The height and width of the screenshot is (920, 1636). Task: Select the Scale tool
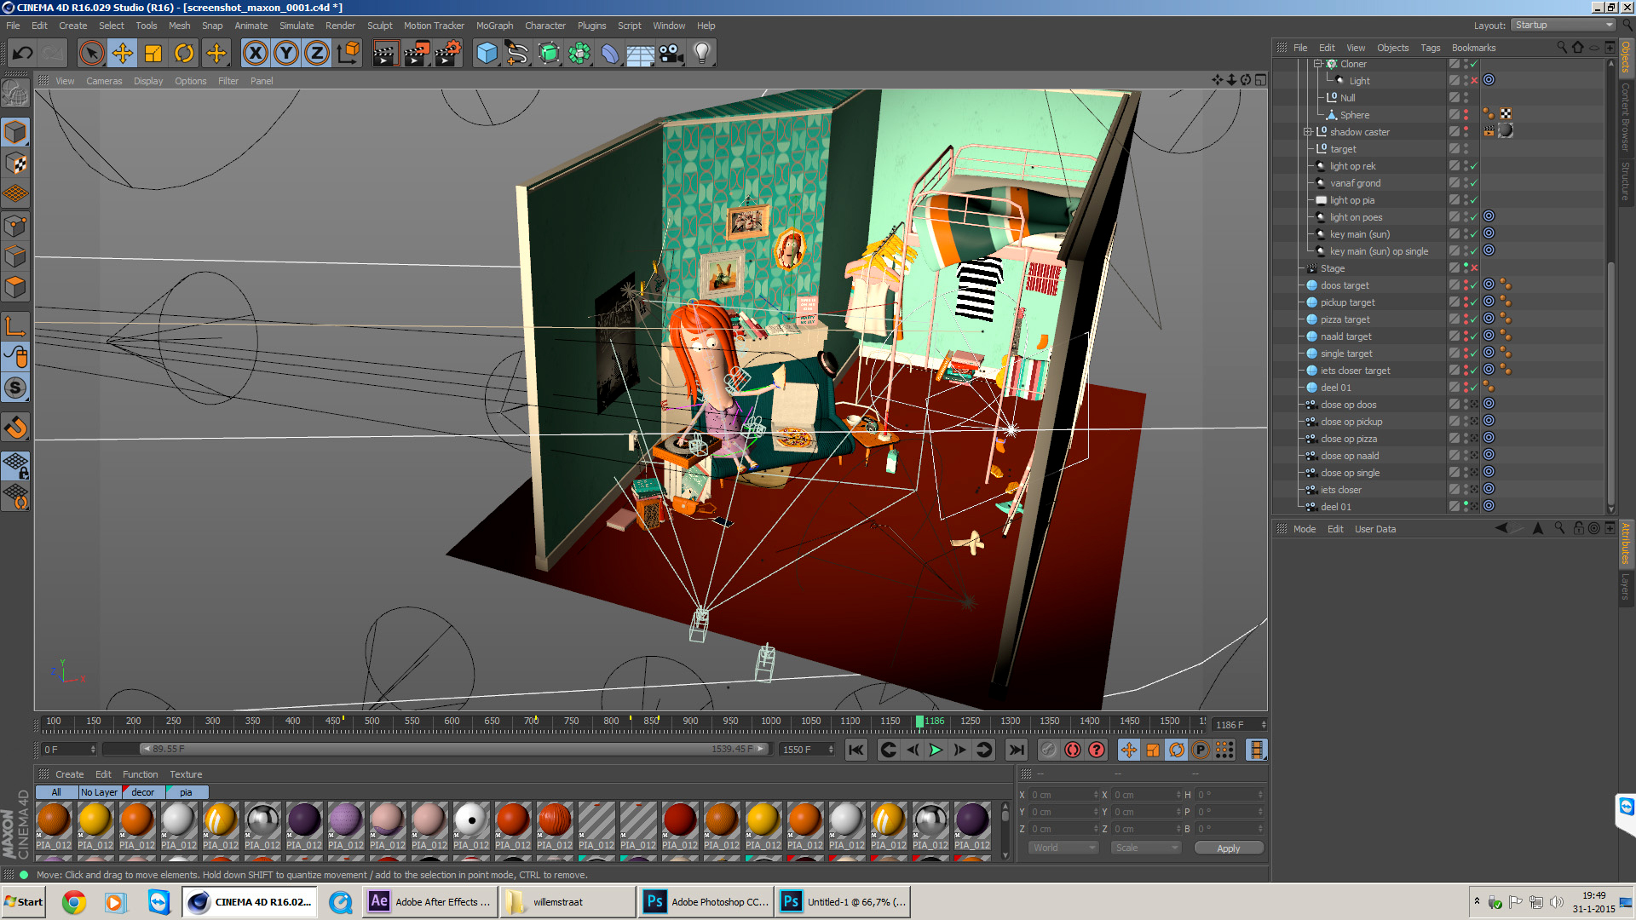tap(153, 54)
